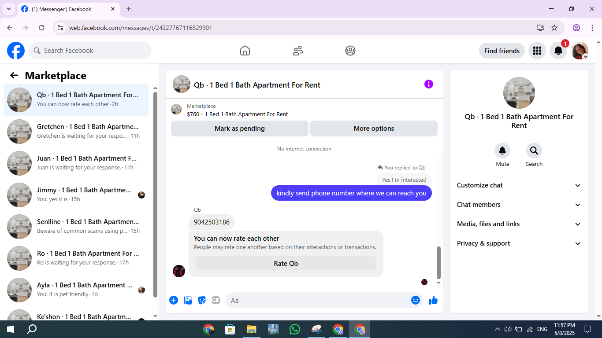
Task: Send a thumbs-up like
Action: point(433,300)
